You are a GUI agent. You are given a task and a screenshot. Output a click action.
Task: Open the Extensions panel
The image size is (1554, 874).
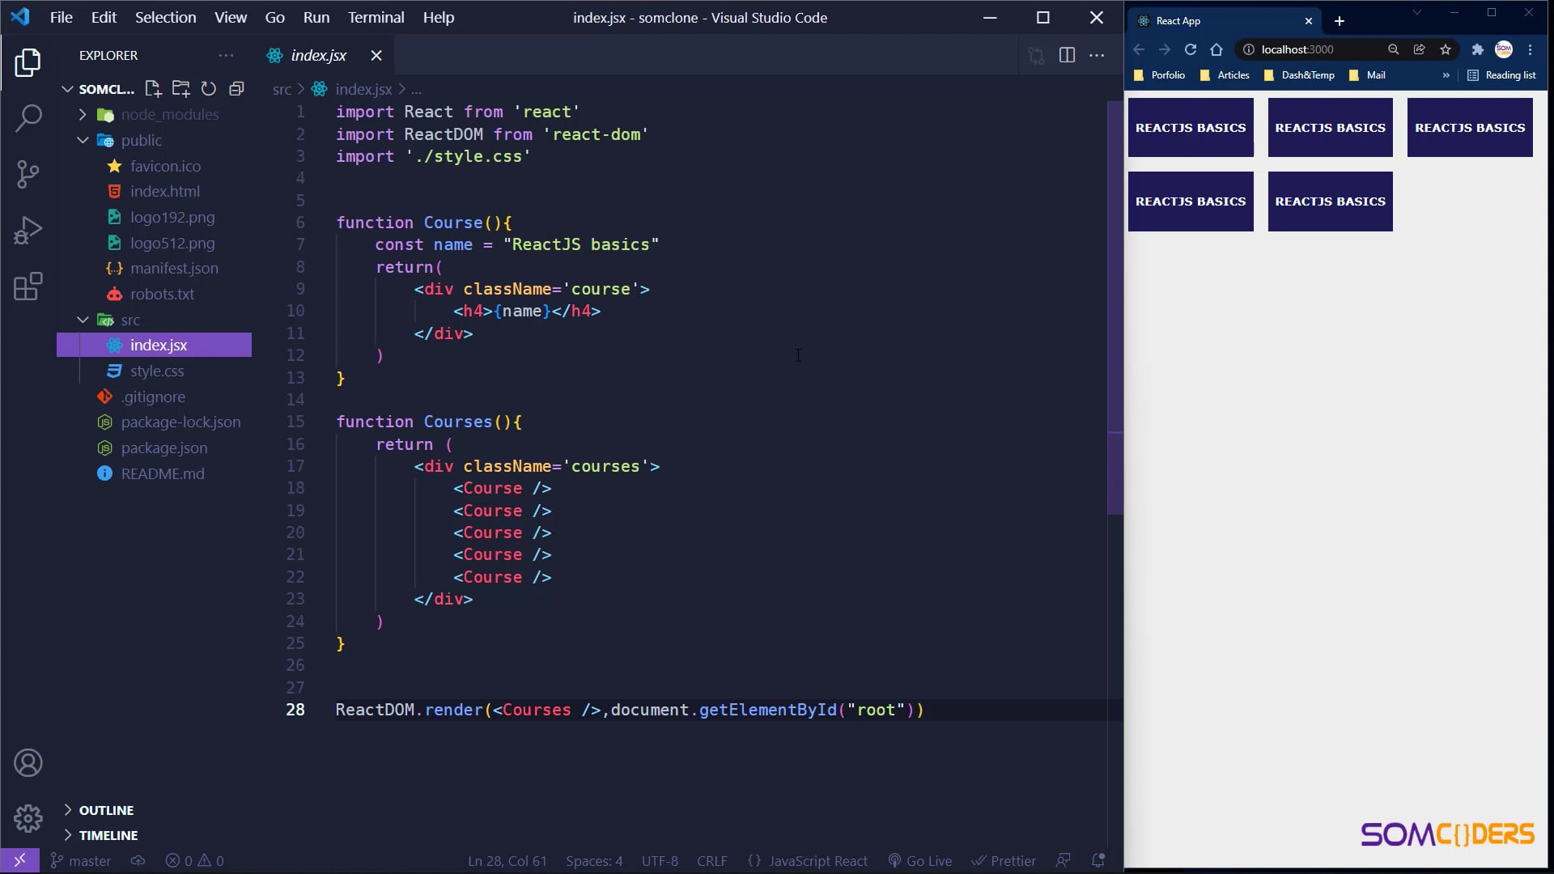click(x=29, y=286)
